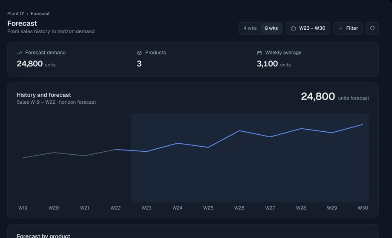Click the breadcrumb chevron after Plant 01
392x238 pixels.
[x=28, y=14]
